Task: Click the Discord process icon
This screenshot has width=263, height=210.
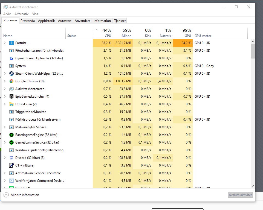Action: tap(11, 158)
